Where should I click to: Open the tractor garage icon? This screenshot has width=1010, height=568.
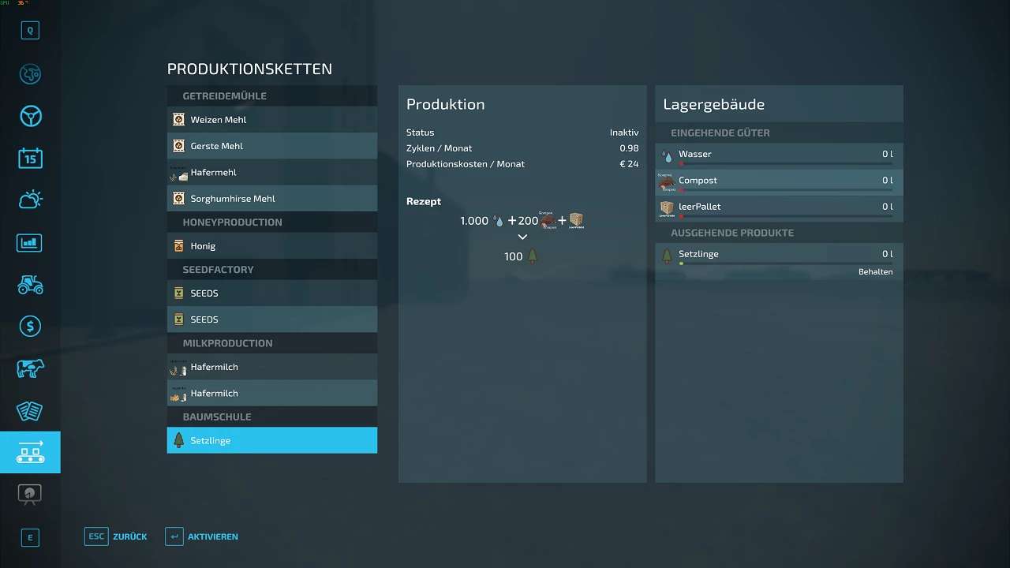tap(30, 284)
